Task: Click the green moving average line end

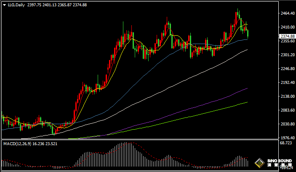Action: [x=247, y=102]
